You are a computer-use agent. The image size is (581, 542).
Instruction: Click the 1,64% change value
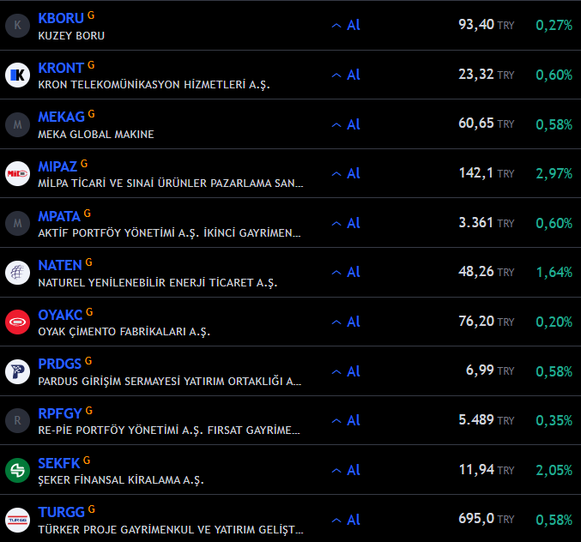pos(554,273)
